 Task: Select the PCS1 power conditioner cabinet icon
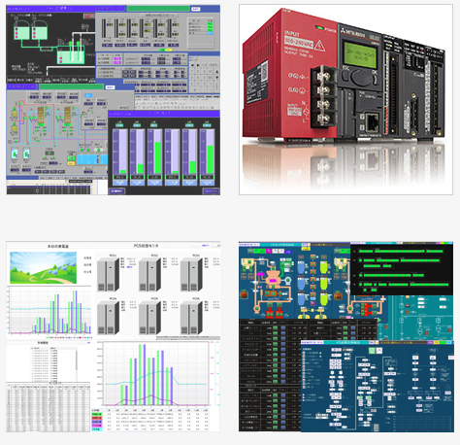coord(108,274)
